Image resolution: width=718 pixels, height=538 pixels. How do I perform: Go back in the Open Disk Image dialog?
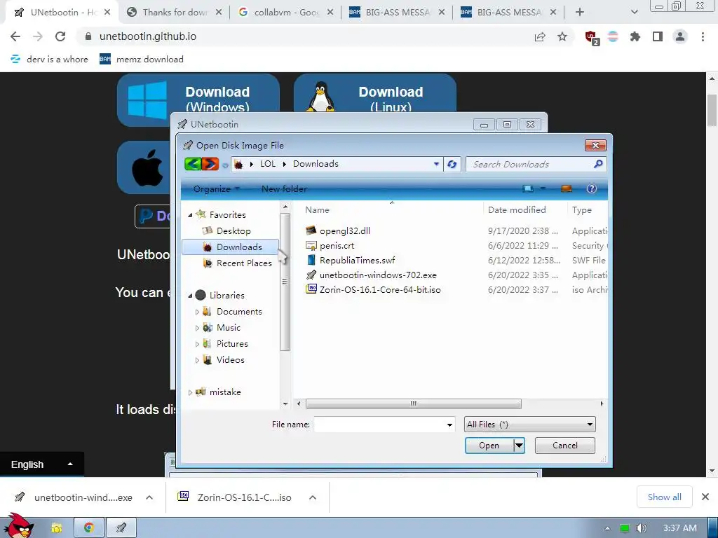193,164
